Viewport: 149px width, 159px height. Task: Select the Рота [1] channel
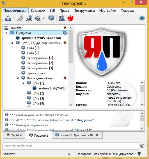pyautogui.click(x=33, y=48)
